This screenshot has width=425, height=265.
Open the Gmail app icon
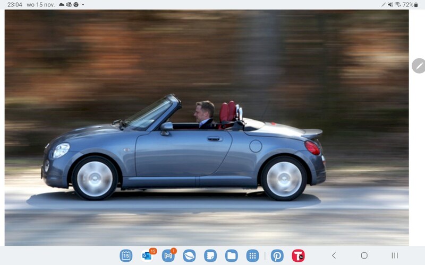pyautogui.click(x=168, y=255)
